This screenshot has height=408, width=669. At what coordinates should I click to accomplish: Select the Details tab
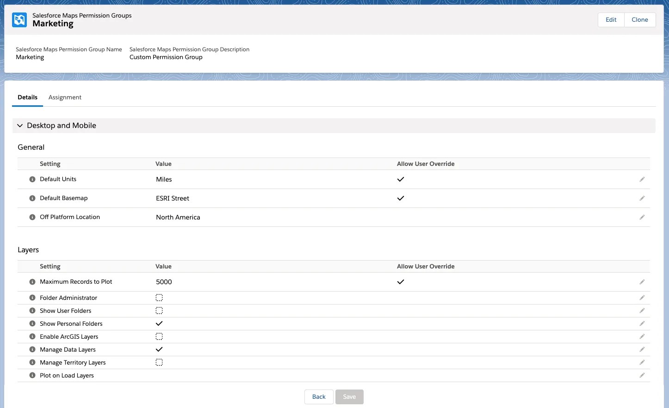(27, 97)
